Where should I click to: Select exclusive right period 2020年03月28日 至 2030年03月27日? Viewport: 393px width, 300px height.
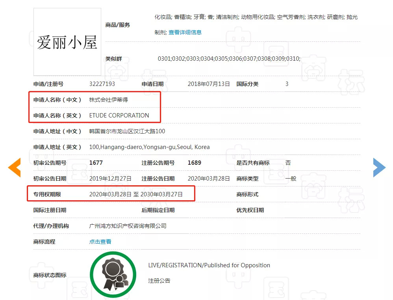pos(136,194)
